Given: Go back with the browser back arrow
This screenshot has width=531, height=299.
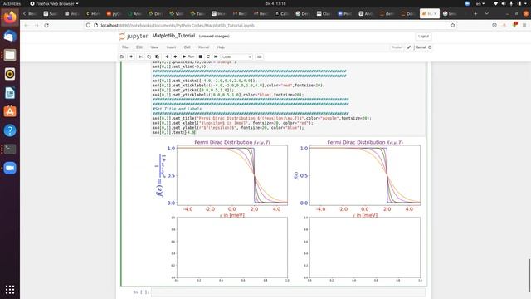Looking at the screenshot, I should (x=27, y=26).
